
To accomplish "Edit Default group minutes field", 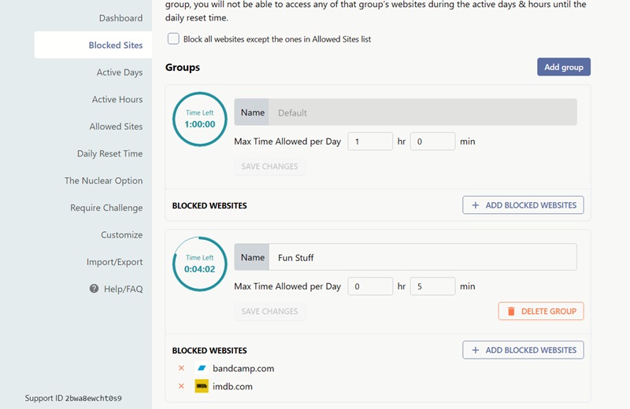I will point(432,142).
